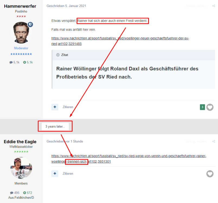Screen dimensions: 218x203
Task: Click the green reputation plus icon under Hammerwerfer
Action: tap(24, 62)
